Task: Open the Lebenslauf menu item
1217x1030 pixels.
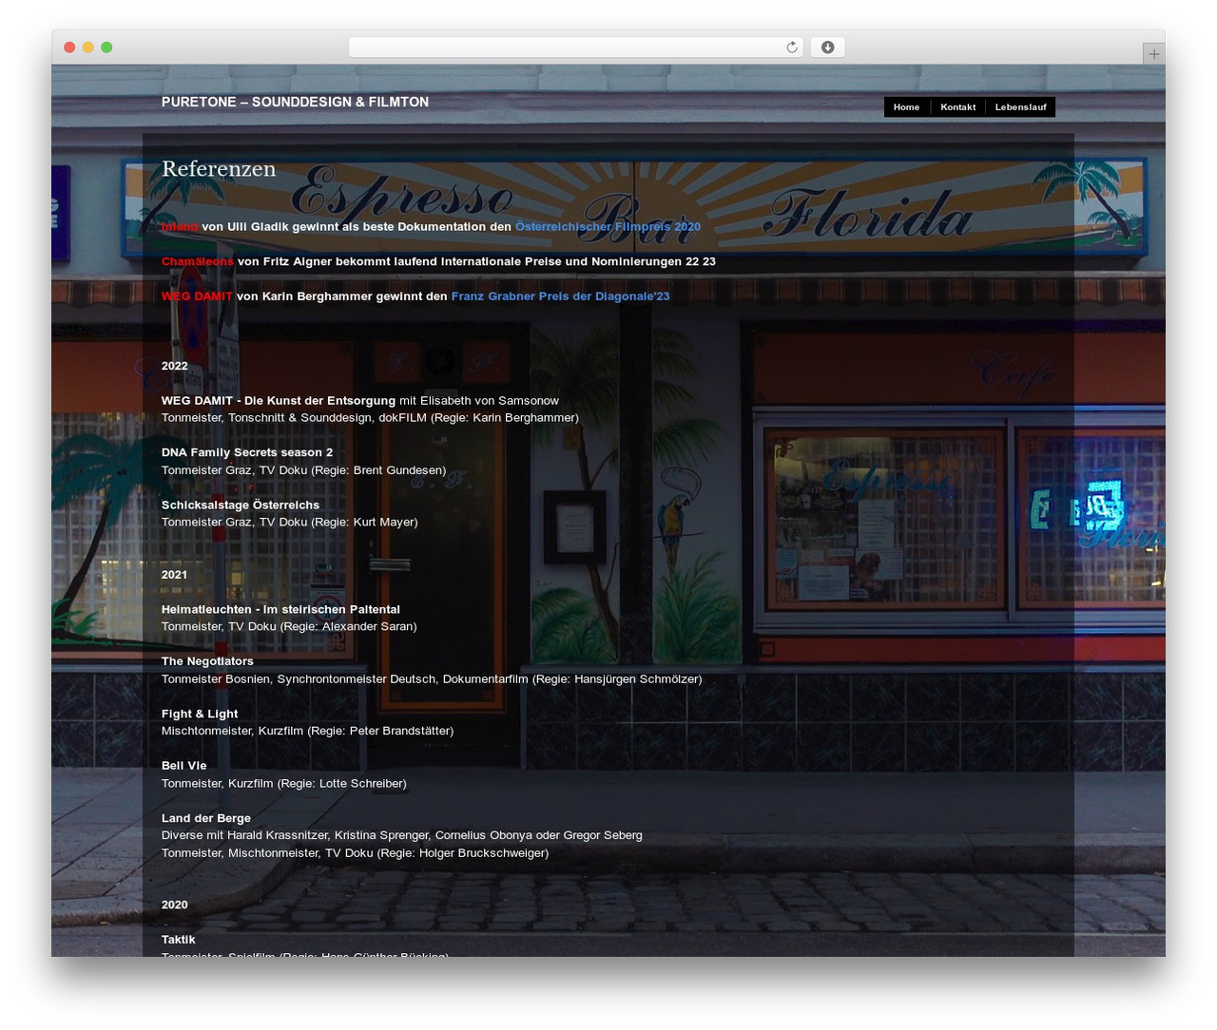Action: [x=1020, y=107]
